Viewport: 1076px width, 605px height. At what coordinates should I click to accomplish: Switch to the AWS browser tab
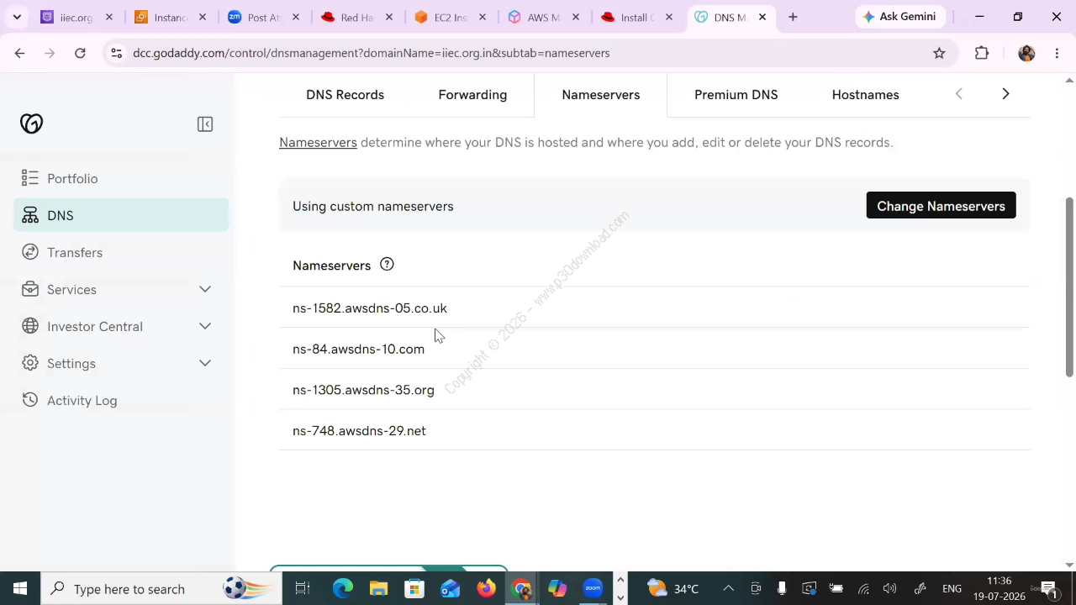click(x=543, y=17)
